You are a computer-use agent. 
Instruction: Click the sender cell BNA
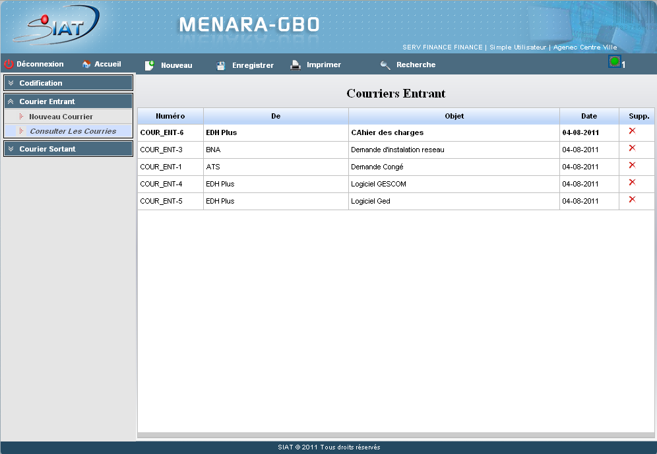click(x=276, y=150)
